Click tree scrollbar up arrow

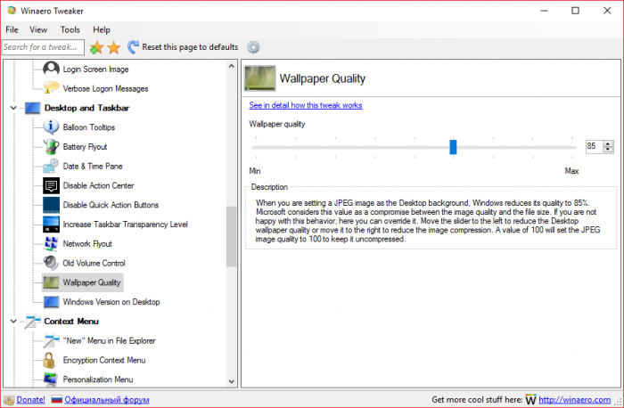tap(232, 66)
